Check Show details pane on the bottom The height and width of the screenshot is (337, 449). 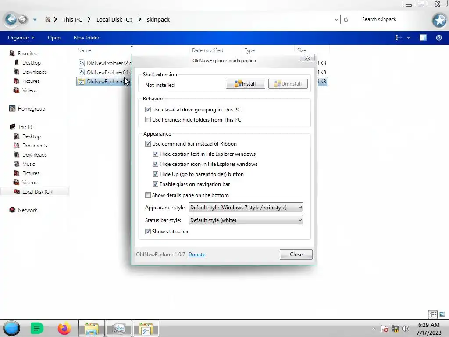(148, 195)
